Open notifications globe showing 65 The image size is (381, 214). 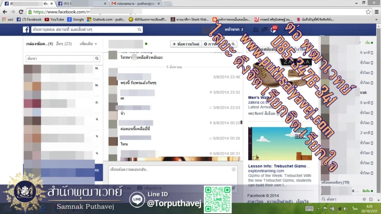pos(273,29)
